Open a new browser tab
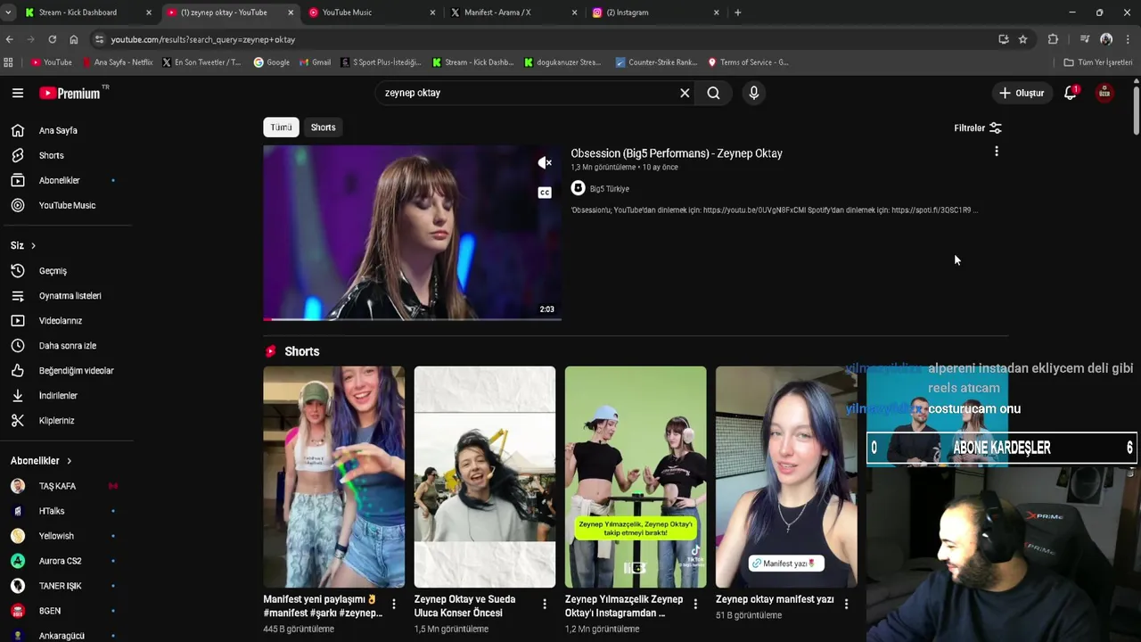1141x642 pixels. (x=737, y=12)
